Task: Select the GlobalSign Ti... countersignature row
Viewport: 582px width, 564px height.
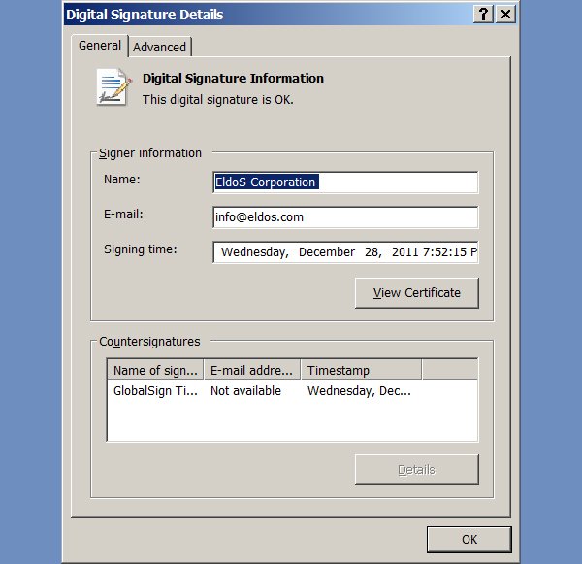Action: [x=293, y=391]
